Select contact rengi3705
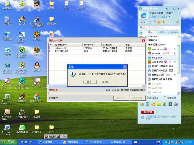Image resolution: width=194 pixels, height=145 pixels. pyautogui.click(x=162, y=58)
